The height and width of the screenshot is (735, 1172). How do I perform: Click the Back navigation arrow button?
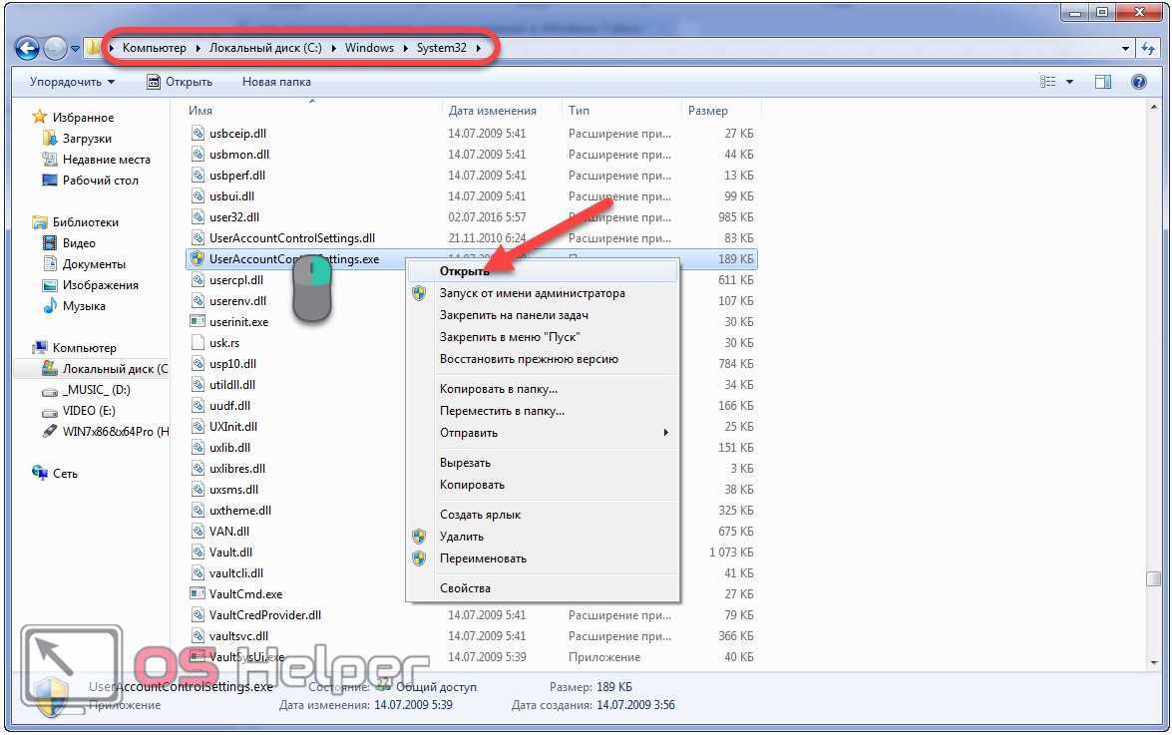(x=28, y=48)
